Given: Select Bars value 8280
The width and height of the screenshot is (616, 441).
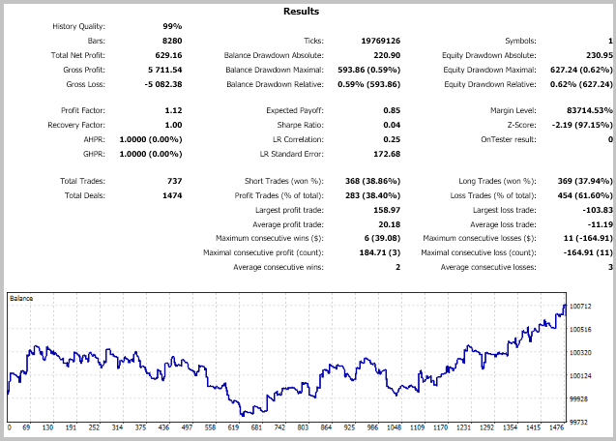Looking at the screenshot, I should pyautogui.click(x=172, y=41).
